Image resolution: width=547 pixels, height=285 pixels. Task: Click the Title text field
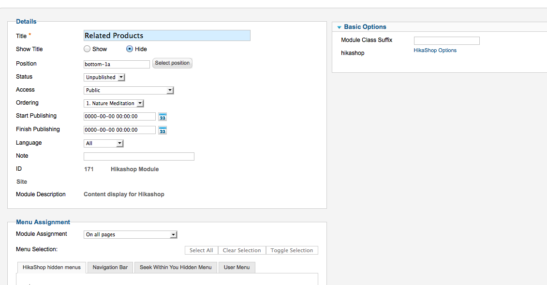click(x=167, y=36)
